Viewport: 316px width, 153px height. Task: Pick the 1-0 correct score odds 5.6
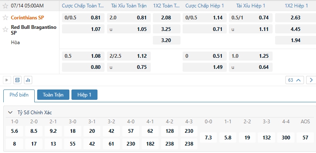click(x=14, y=131)
